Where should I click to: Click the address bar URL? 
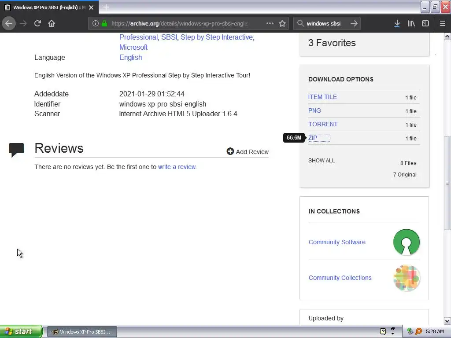coord(180,23)
